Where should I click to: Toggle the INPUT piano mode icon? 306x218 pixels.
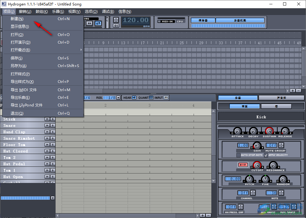tap(166, 98)
